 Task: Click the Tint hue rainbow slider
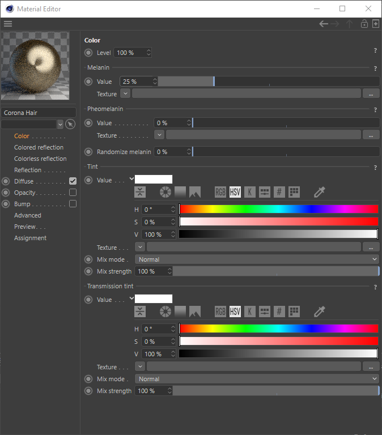point(279,209)
